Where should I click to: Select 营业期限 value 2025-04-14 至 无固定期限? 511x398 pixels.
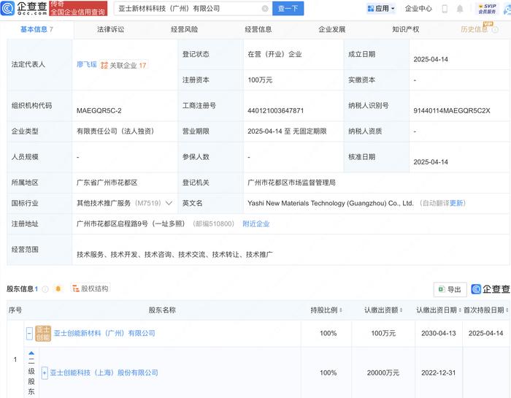click(x=287, y=131)
